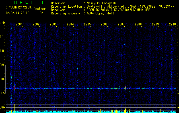
Task: Click the meteor count value 32
Action: [41, 13]
